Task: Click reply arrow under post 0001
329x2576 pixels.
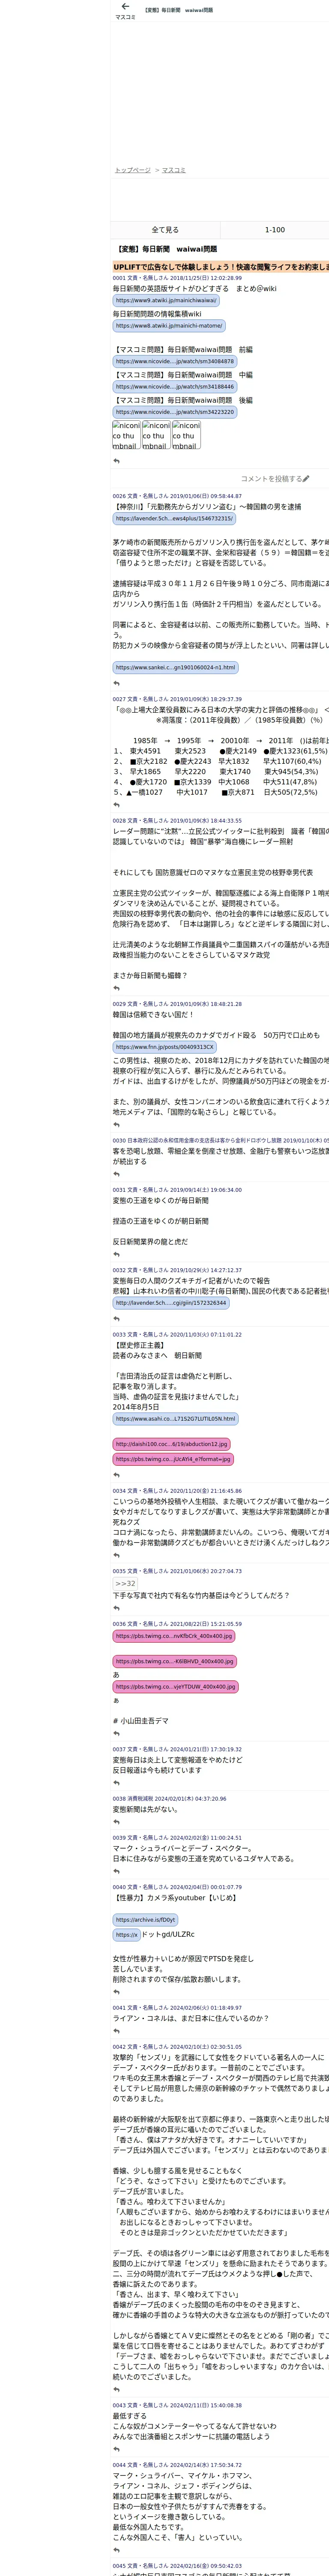Action: point(117,461)
